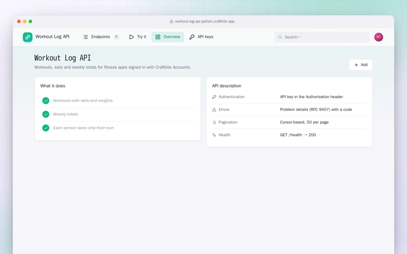This screenshot has height=254, width=407.
Task: Click the search magnifier icon
Action: click(280, 37)
